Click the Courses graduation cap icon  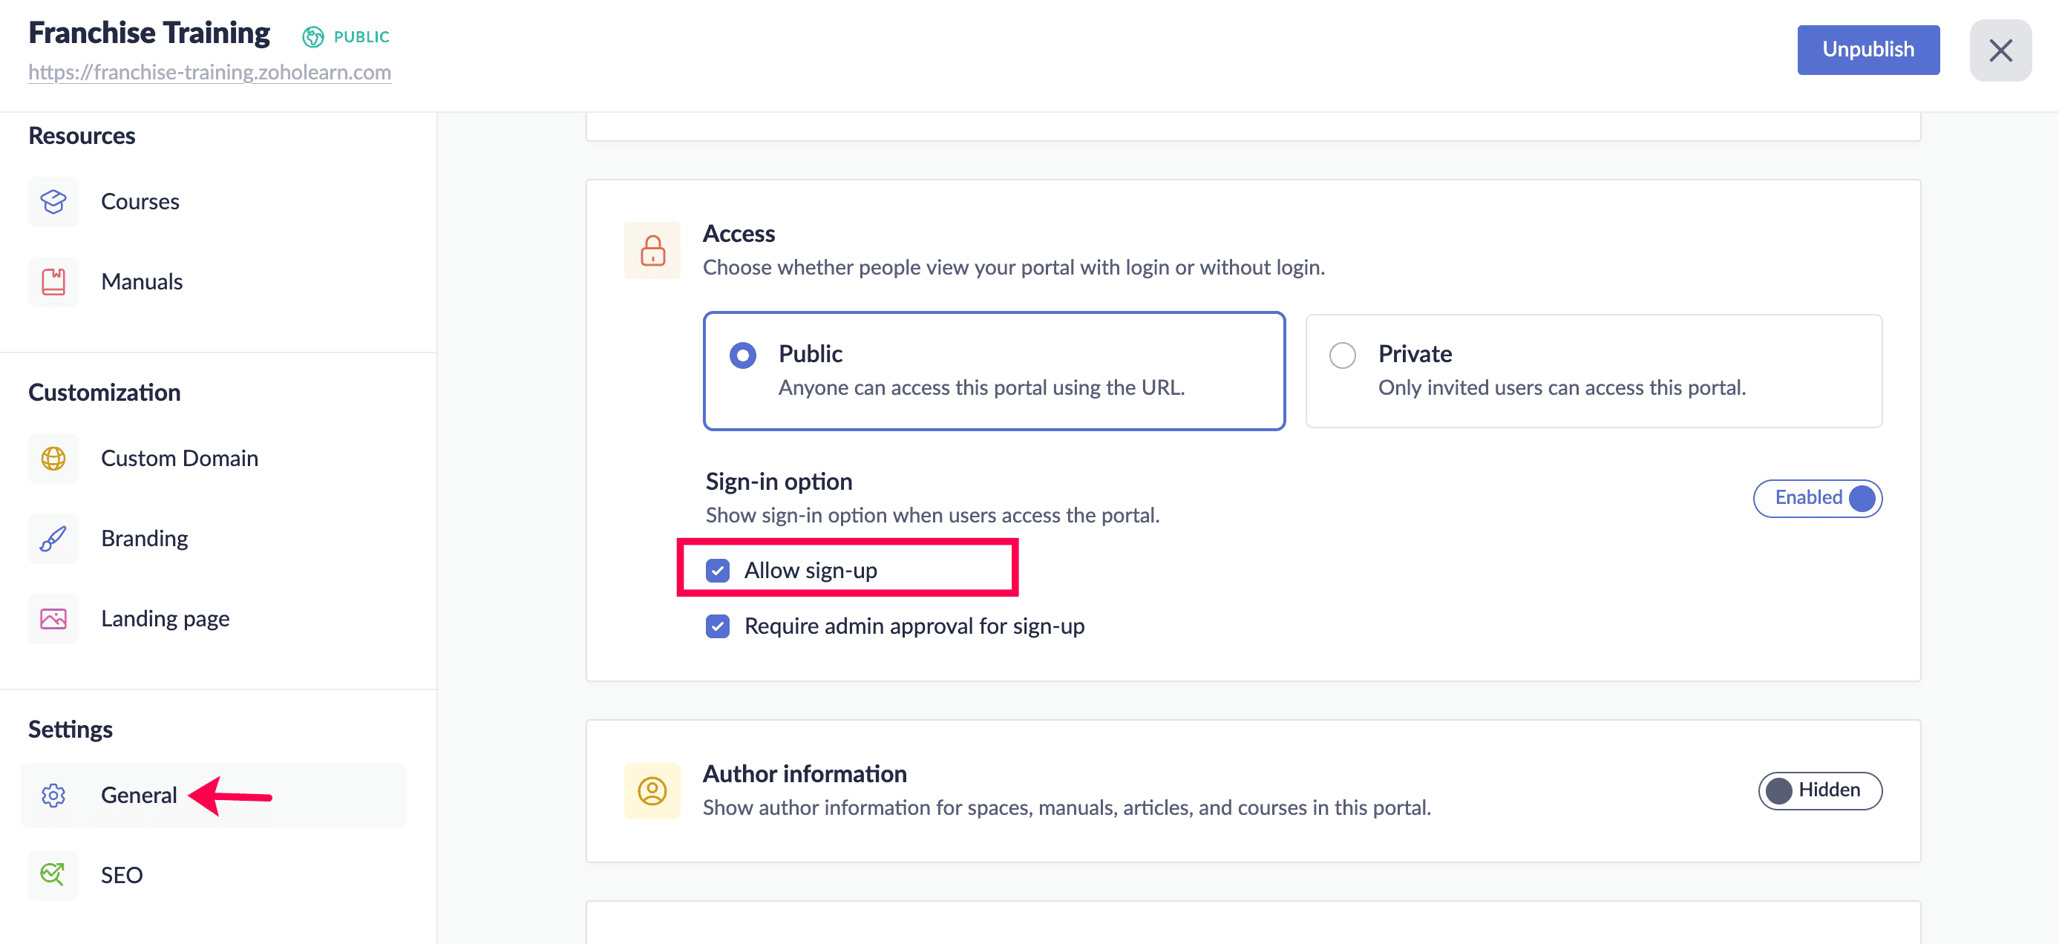pyautogui.click(x=53, y=201)
